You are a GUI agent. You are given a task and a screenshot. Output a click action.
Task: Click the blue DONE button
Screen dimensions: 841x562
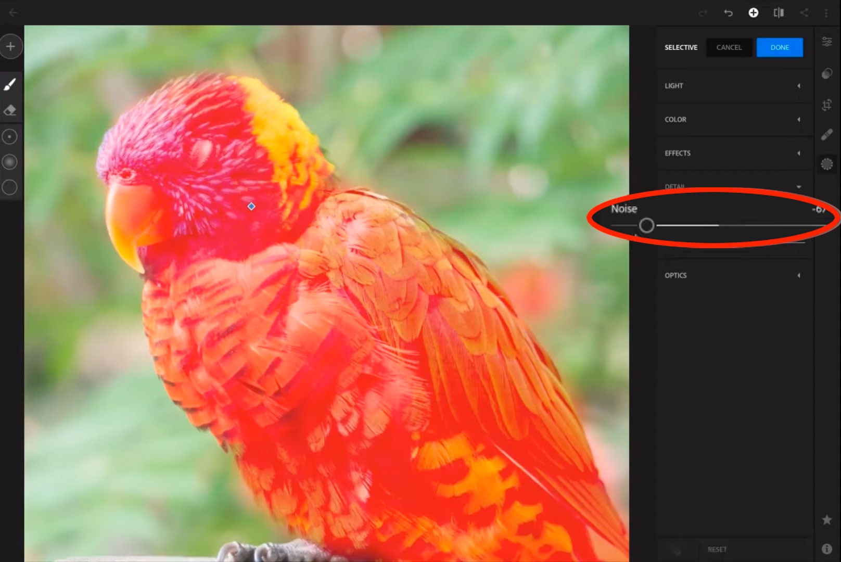tap(780, 47)
